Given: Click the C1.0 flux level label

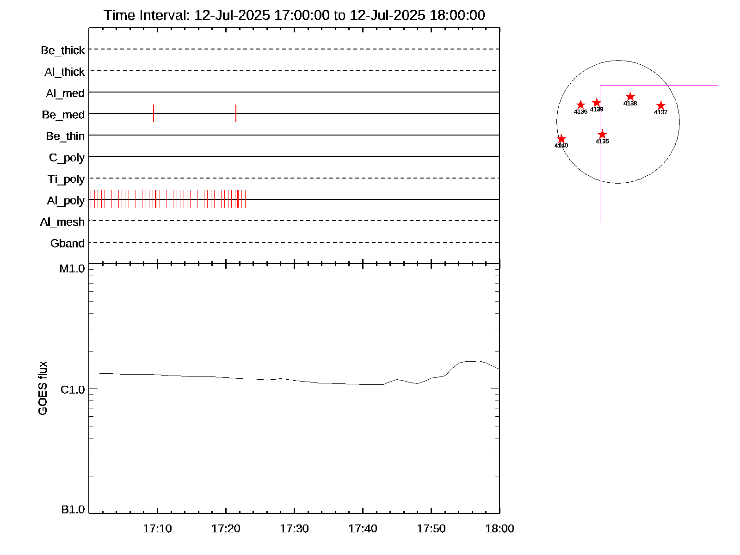Looking at the screenshot, I should pyautogui.click(x=73, y=390).
